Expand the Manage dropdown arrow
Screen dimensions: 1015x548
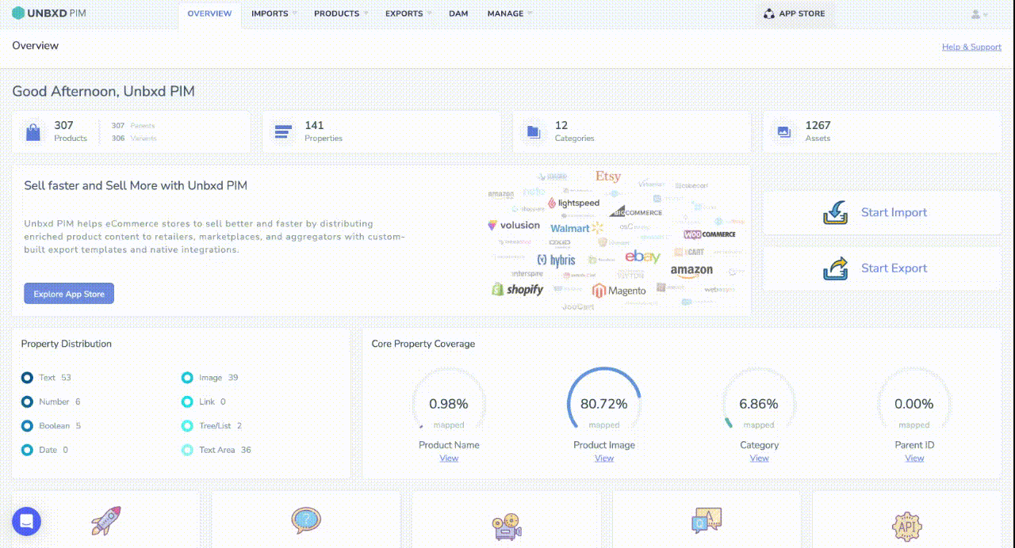(x=530, y=13)
